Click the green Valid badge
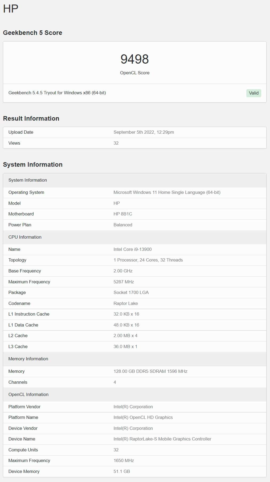Screen dimensions: 270x482 [x=253, y=93]
